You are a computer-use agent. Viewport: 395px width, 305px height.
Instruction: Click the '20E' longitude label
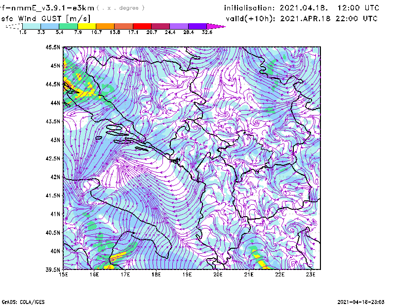218,274
